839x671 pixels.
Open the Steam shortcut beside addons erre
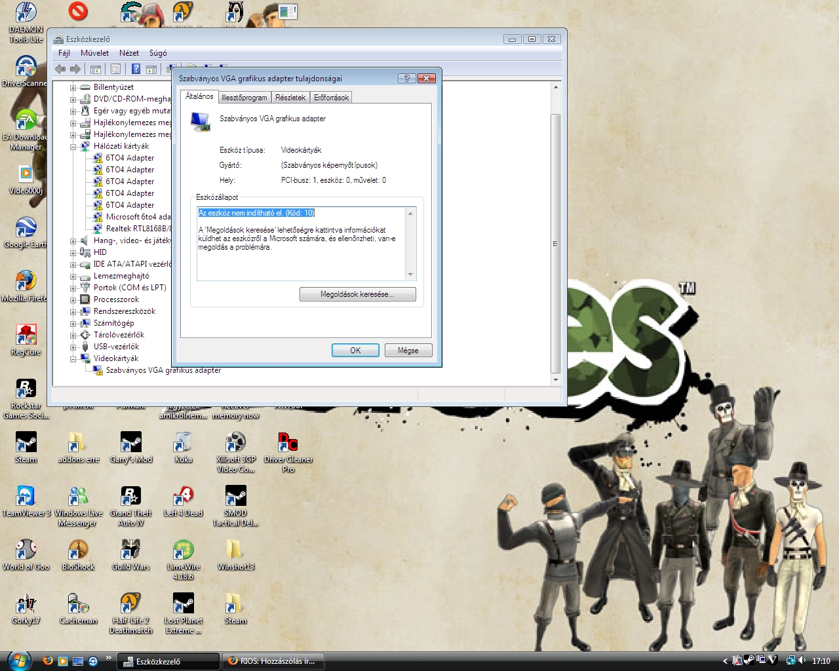coord(26,448)
